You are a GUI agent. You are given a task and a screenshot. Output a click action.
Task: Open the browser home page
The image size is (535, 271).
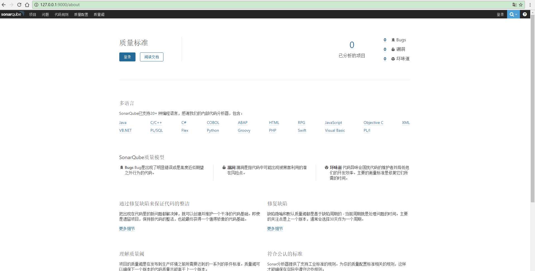pyautogui.click(x=27, y=5)
